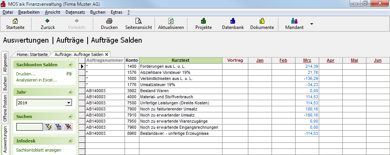This screenshot has width=390, height=155.
Task: Select cell 'Noch zu fakturierender Umsatz'
Action: (181, 109)
